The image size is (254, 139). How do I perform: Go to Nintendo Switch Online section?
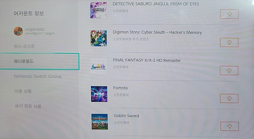point(38,76)
